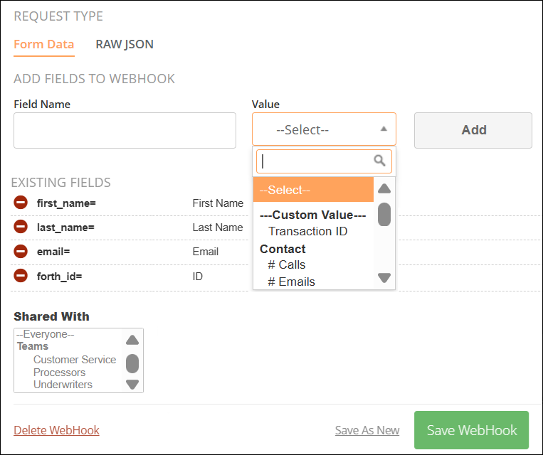
Task: Select the Transaction ID option
Action: (308, 231)
